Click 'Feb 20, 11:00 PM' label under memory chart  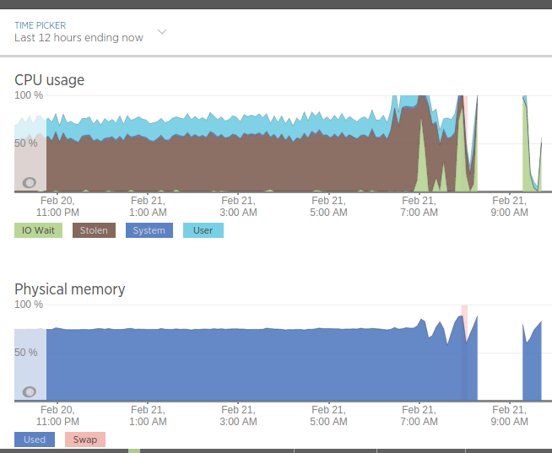click(57, 415)
